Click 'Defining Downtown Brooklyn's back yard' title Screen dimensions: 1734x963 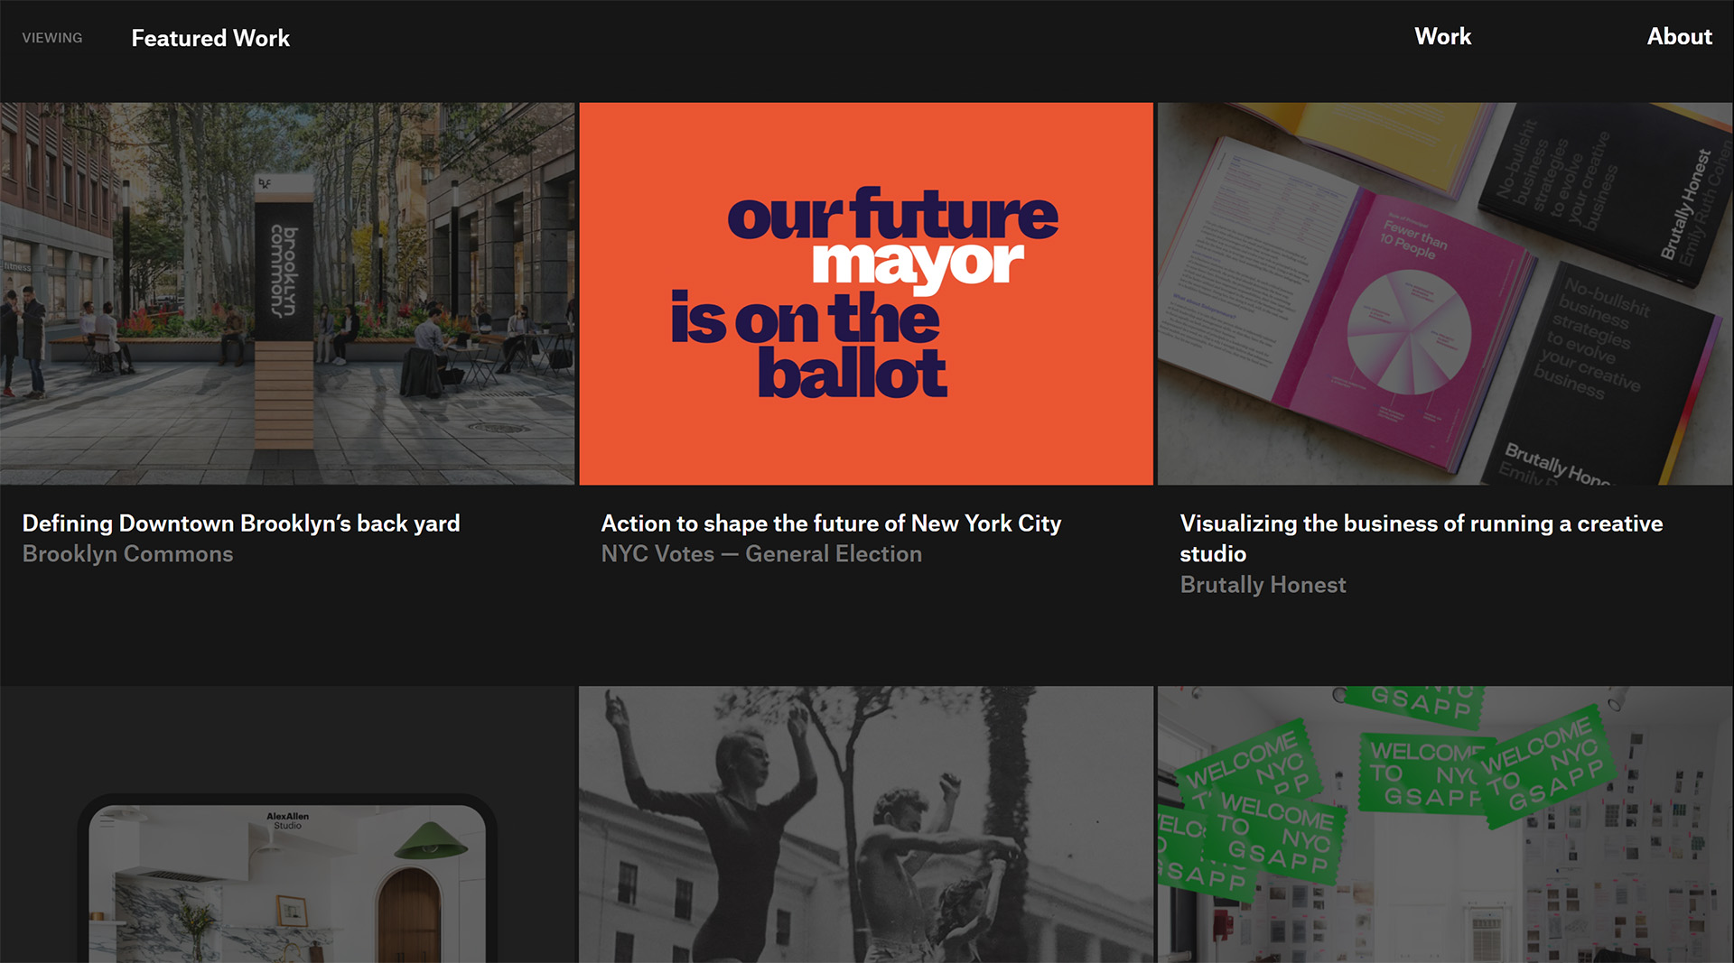tap(241, 523)
